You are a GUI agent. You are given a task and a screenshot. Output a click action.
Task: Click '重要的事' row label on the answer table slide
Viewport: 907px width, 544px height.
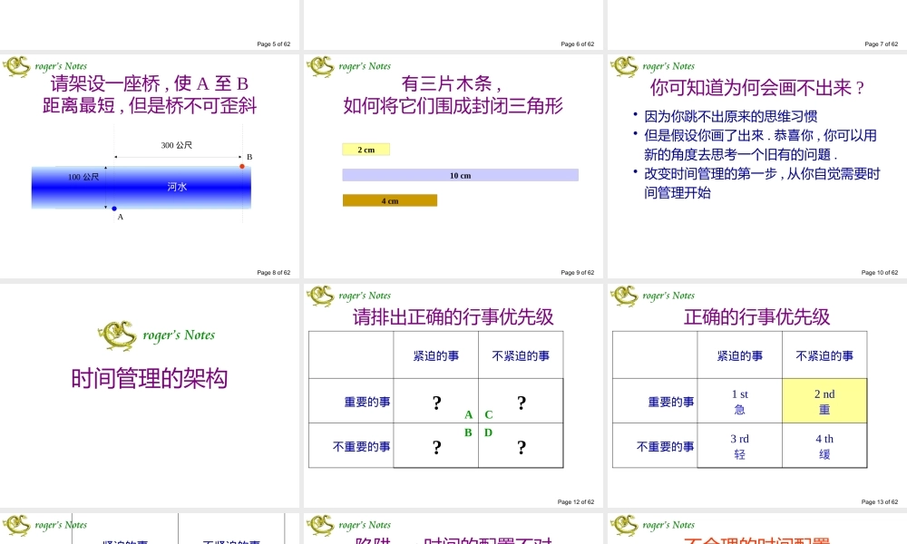(x=671, y=402)
